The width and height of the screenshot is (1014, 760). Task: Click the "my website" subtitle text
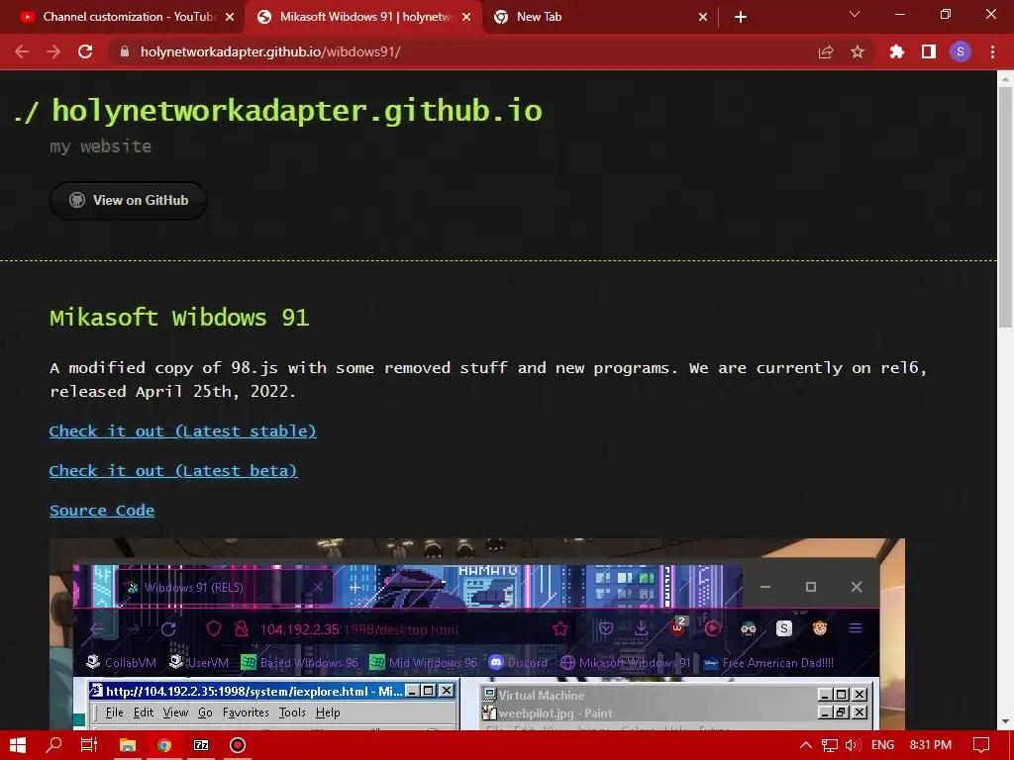pos(101,146)
